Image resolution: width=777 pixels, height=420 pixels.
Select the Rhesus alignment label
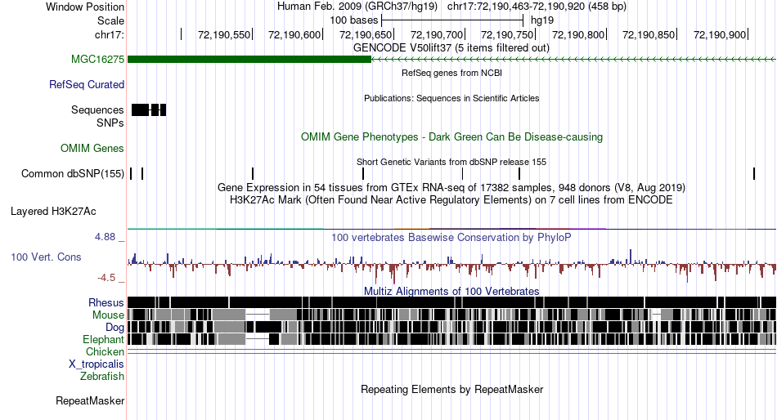click(106, 302)
